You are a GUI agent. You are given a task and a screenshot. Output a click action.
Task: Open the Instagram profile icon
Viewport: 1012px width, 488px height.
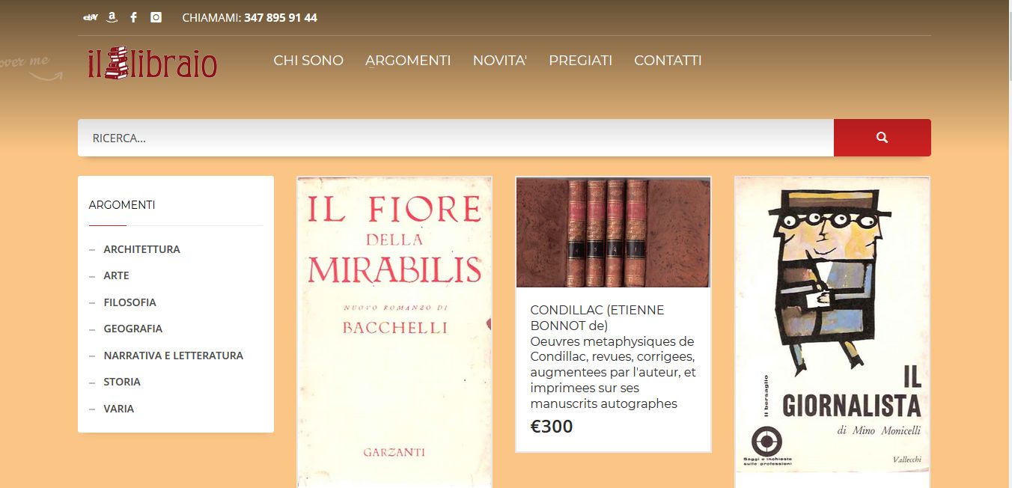coord(156,17)
